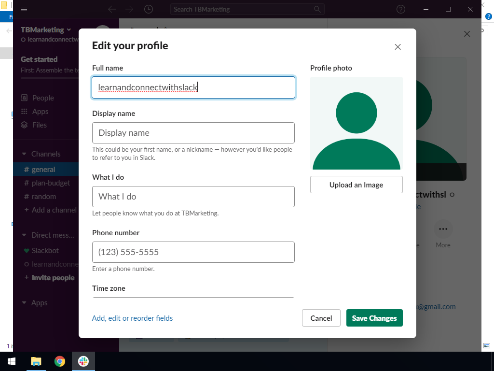Click the profile photo placeholder image
494x371 pixels.
(357, 123)
